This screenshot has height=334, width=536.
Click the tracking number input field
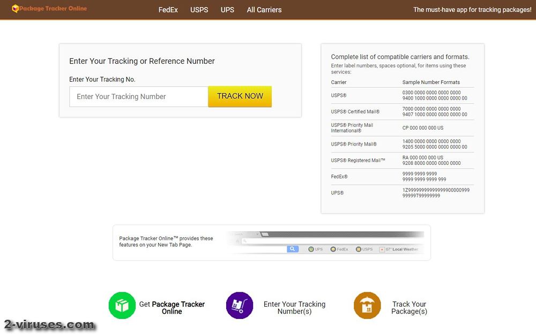(138, 96)
